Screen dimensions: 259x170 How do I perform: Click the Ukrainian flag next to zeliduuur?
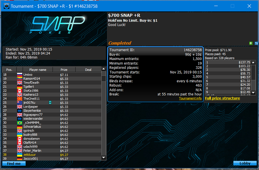[x=20, y=155]
